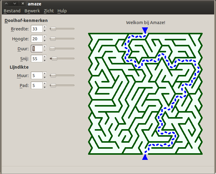The height and width of the screenshot is (174, 216).
Task: Click the window's up-arrow title bar button
Action: coord(6,4)
